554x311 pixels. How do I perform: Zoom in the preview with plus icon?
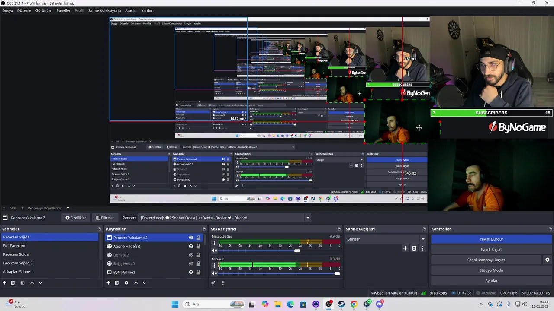coord(23,208)
